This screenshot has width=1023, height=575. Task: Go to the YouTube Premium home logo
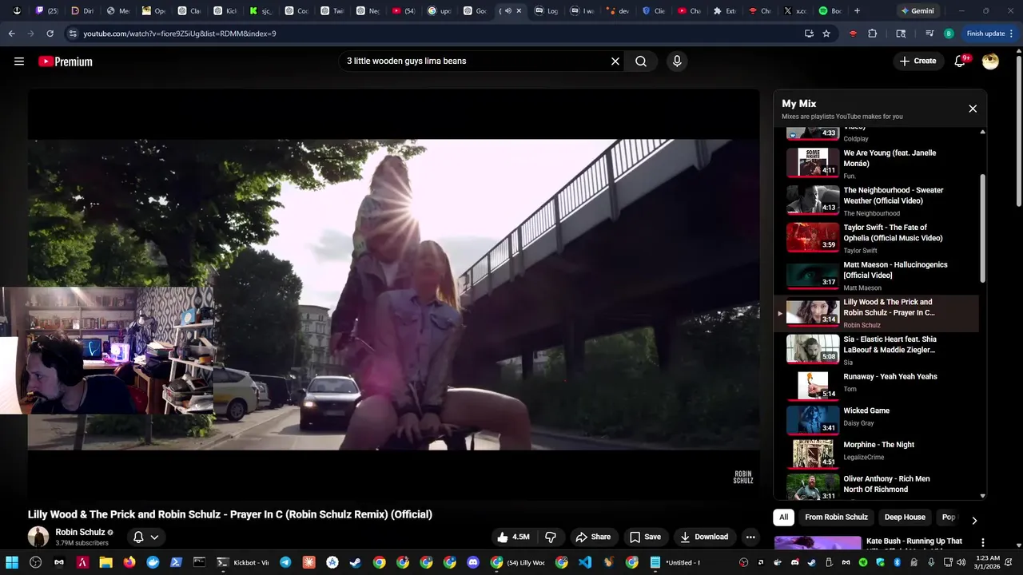[66, 61]
